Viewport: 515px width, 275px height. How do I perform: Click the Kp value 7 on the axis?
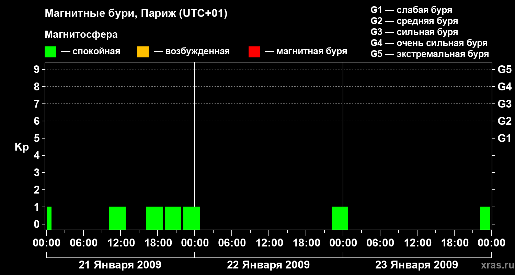pyautogui.click(x=37, y=104)
